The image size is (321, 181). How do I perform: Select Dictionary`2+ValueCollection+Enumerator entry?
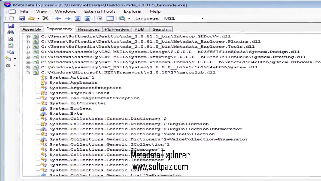[148, 139]
